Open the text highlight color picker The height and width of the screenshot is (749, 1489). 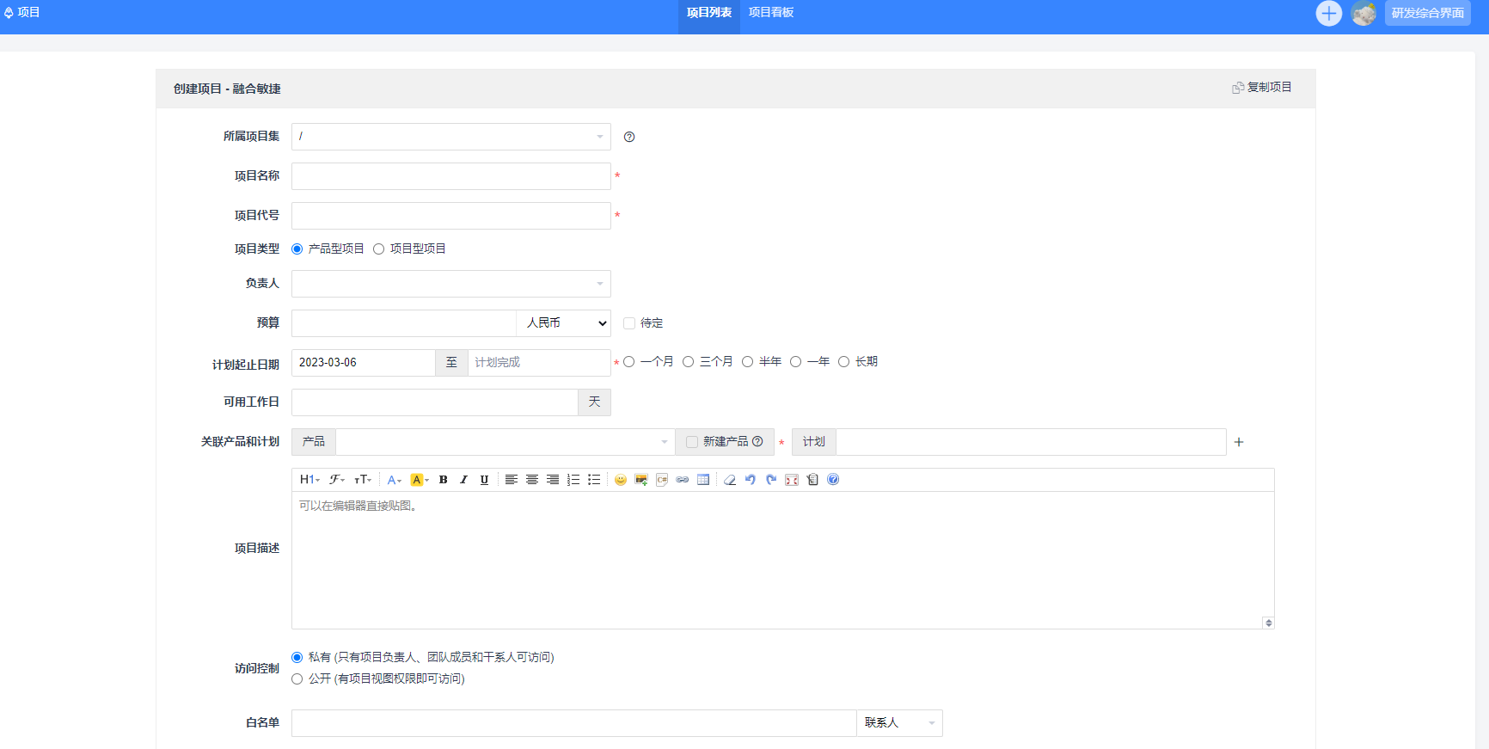420,480
